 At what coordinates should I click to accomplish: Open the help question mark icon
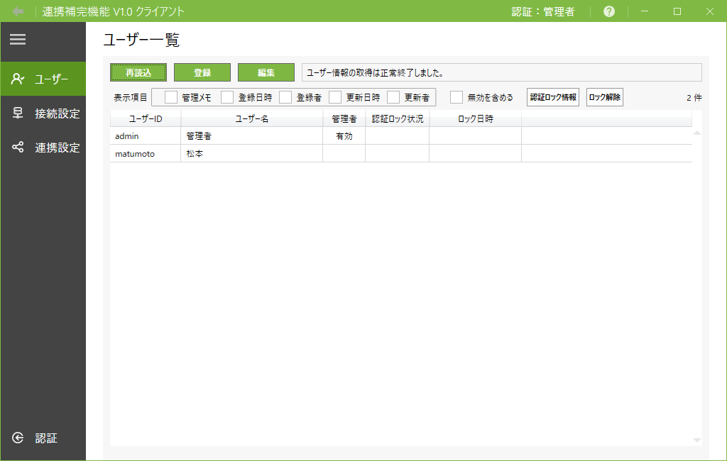click(x=609, y=11)
